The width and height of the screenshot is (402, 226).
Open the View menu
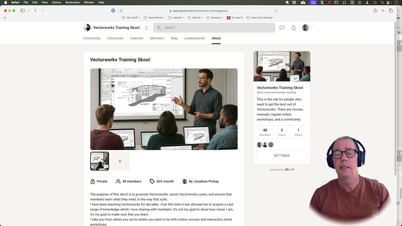[45, 3]
